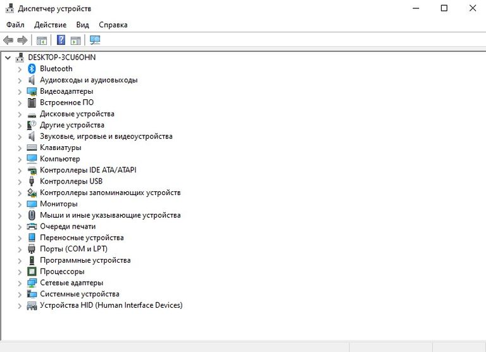Expand the Сетевые адаптеры category
This screenshot has height=352, width=486.
pyautogui.click(x=20, y=283)
